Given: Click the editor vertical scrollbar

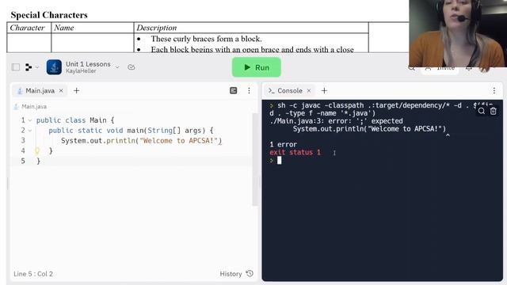Looking at the screenshot, I should click(255, 160).
